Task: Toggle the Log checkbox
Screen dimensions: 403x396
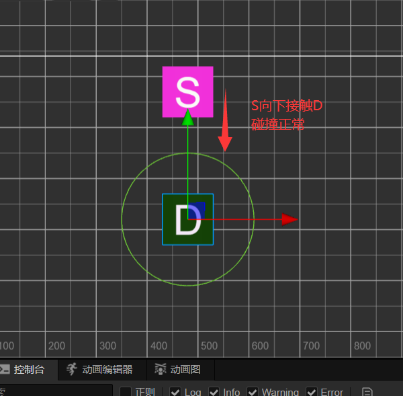Action: click(175, 391)
